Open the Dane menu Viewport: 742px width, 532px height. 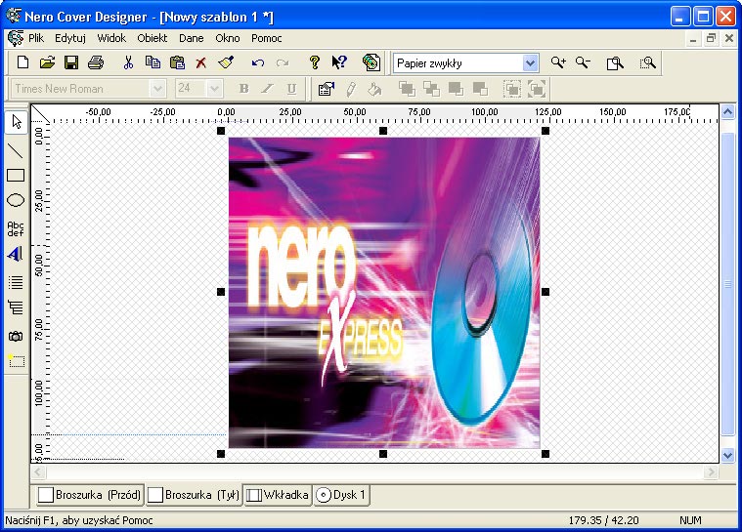pyautogui.click(x=192, y=38)
